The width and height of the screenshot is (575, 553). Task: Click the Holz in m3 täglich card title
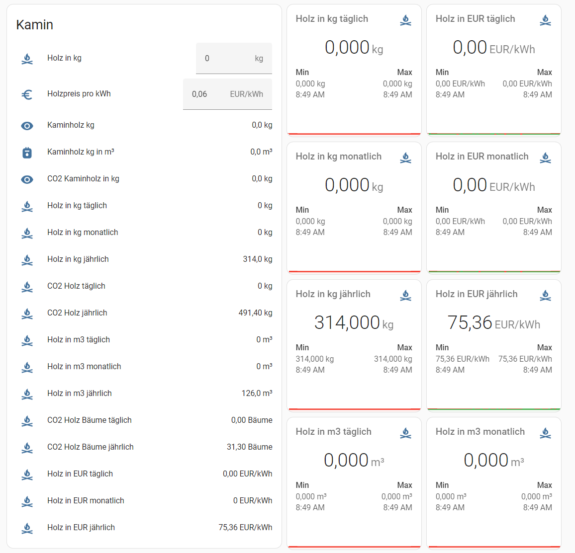click(x=333, y=432)
